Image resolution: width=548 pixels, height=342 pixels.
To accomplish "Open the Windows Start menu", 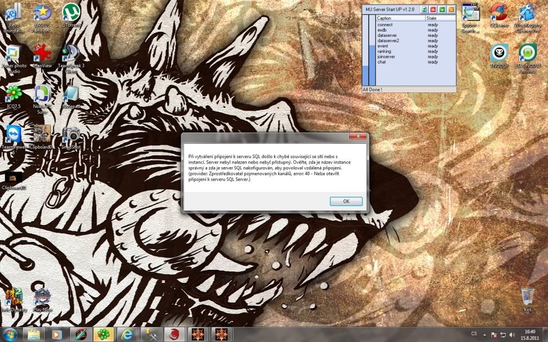I will tap(10, 335).
